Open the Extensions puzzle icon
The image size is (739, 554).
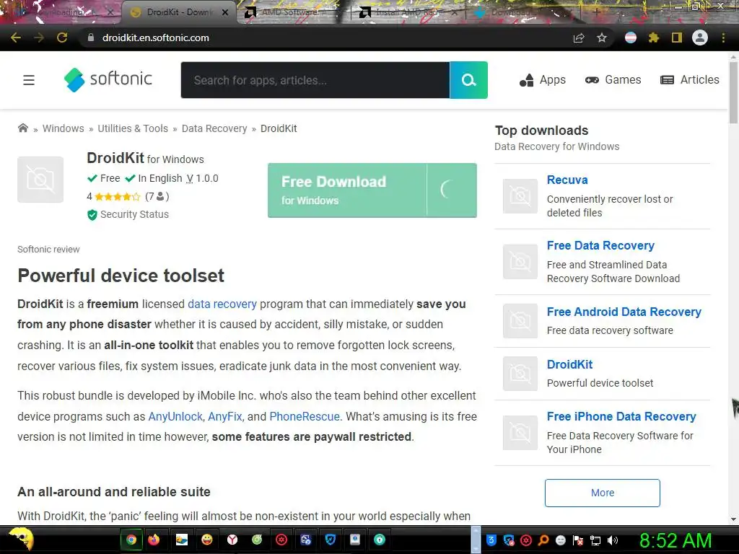[654, 38]
